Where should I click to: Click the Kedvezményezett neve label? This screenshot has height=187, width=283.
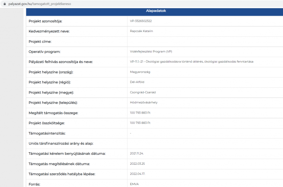point(49,31)
